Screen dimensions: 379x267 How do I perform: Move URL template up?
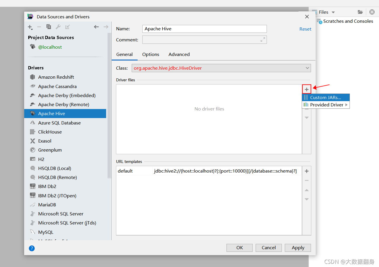[307, 190]
